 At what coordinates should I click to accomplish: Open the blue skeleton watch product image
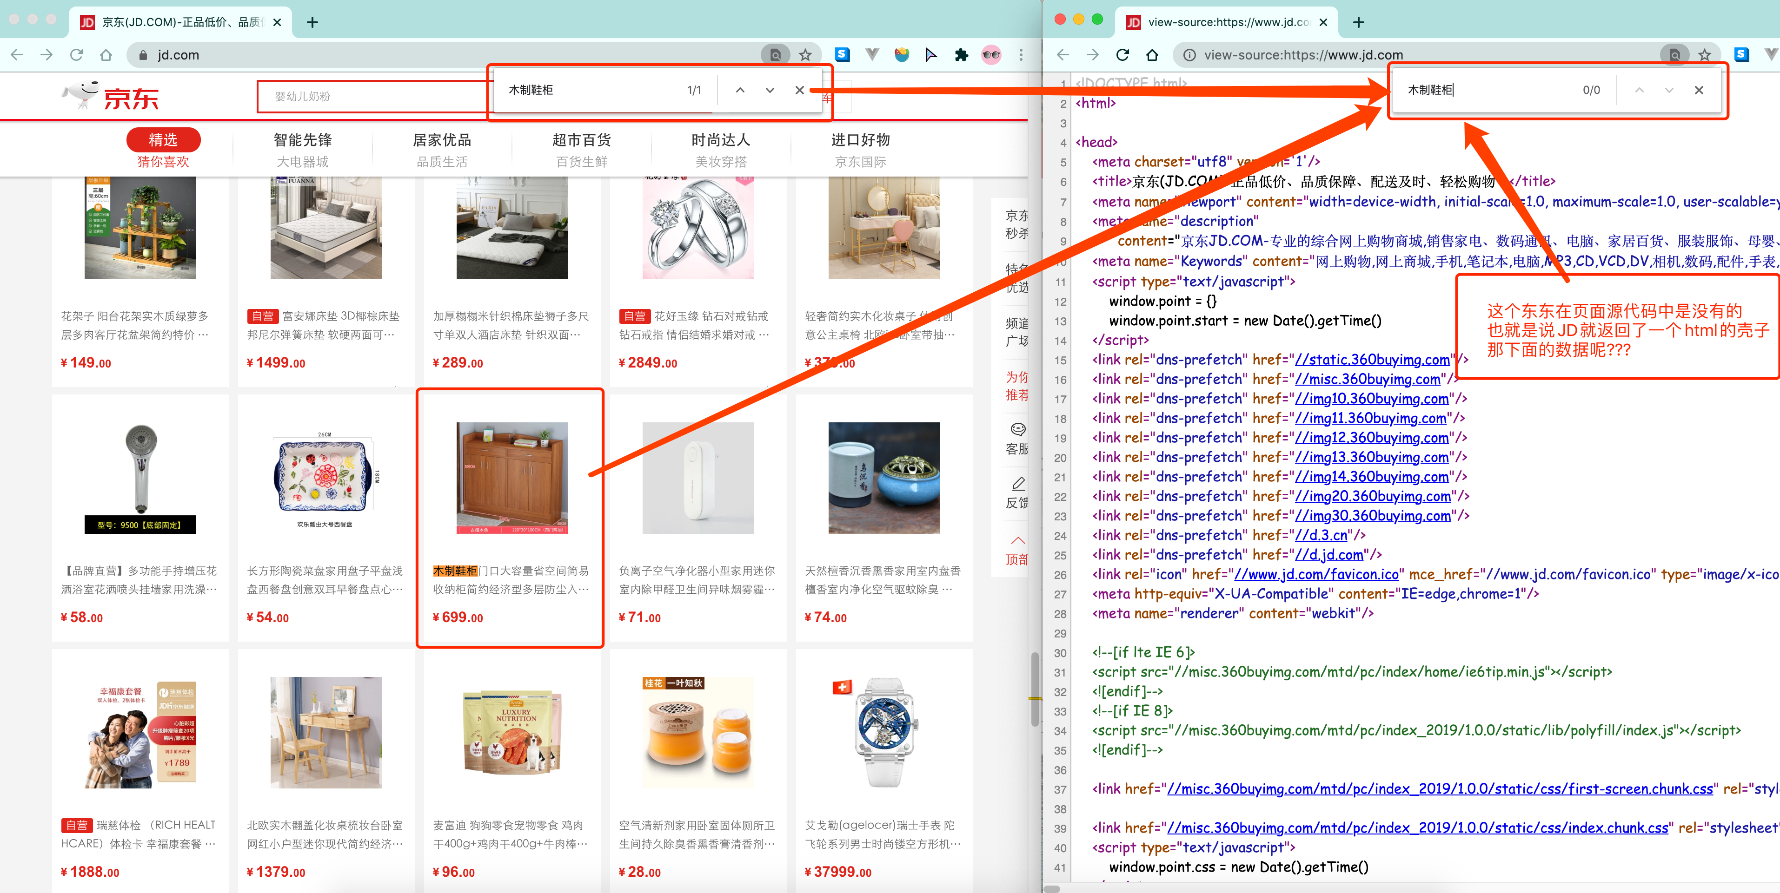pos(884,732)
